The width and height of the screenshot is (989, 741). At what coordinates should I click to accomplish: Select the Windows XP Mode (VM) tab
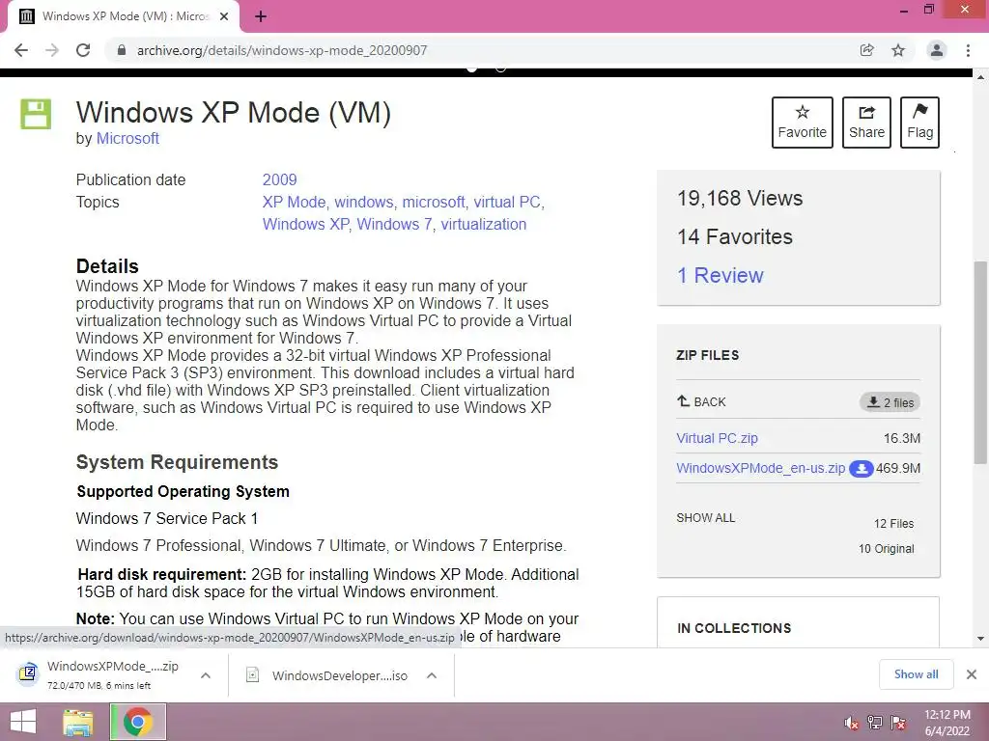pyautogui.click(x=124, y=17)
